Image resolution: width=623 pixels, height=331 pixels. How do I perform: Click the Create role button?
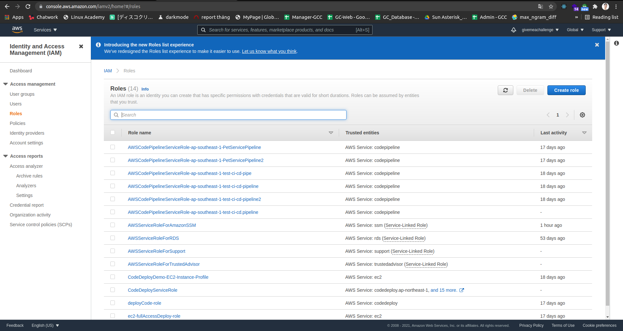pos(566,90)
